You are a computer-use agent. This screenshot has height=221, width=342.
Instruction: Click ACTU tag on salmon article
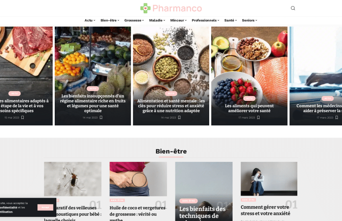[249, 98]
